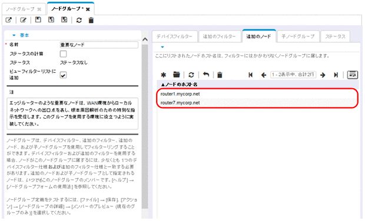Viewport: 365px width, 221px height.
Task: Delete the node group with the top trash icon
Action: 91,20
